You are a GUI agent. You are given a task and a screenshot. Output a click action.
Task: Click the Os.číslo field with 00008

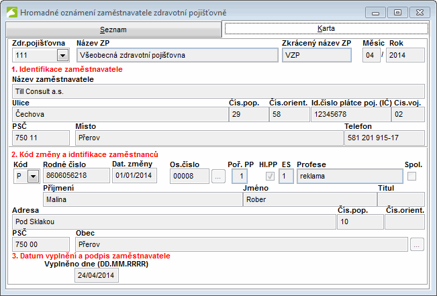point(189,176)
